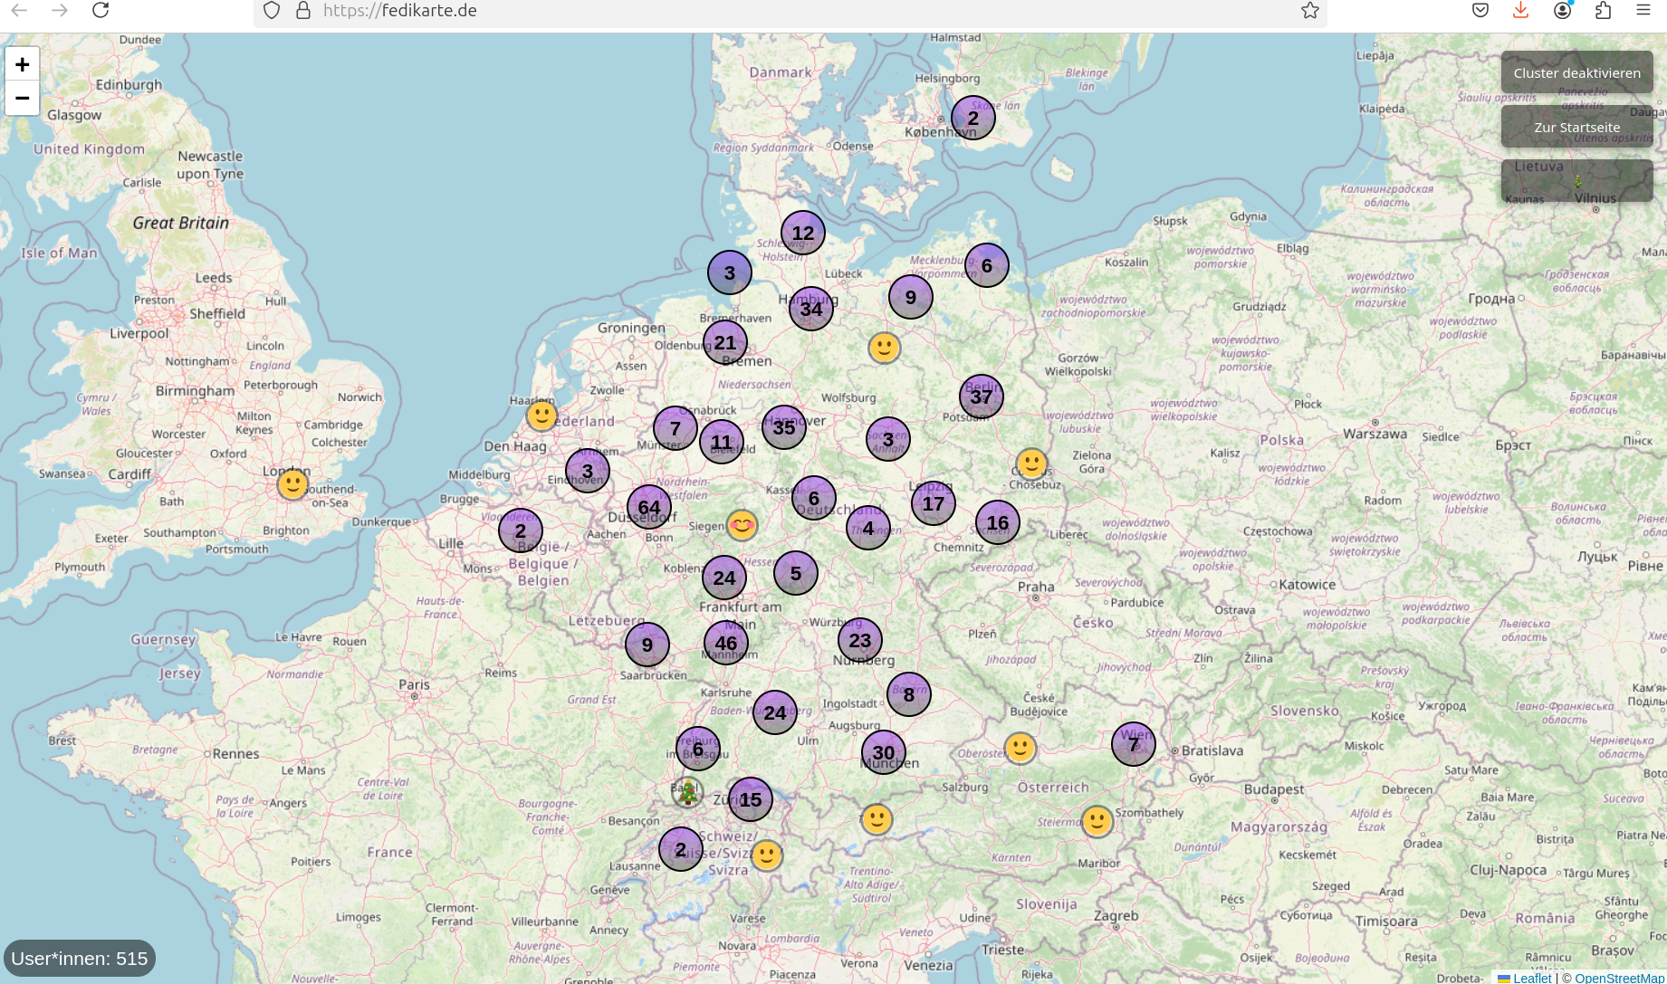Open cluster 17 at Leipzig
The image size is (1667, 984).
pyautogui.click(x=934, y=503)
